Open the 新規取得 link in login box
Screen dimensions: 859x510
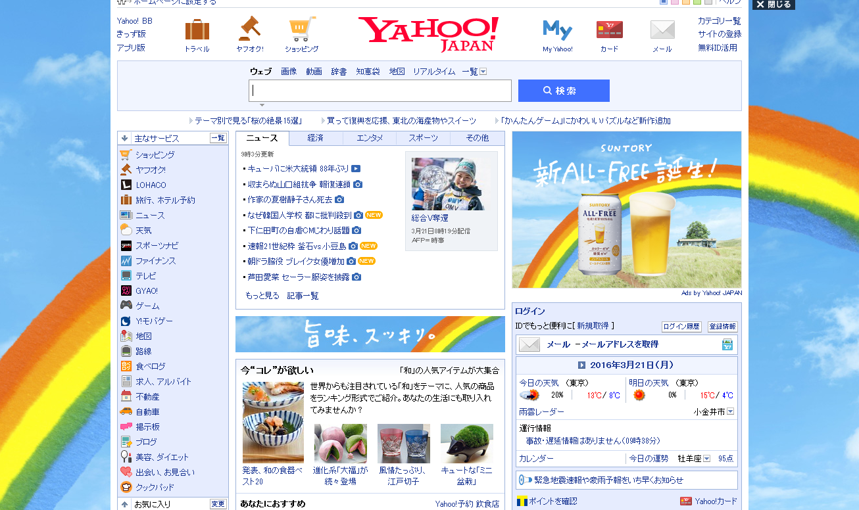[x=594, y=325]
